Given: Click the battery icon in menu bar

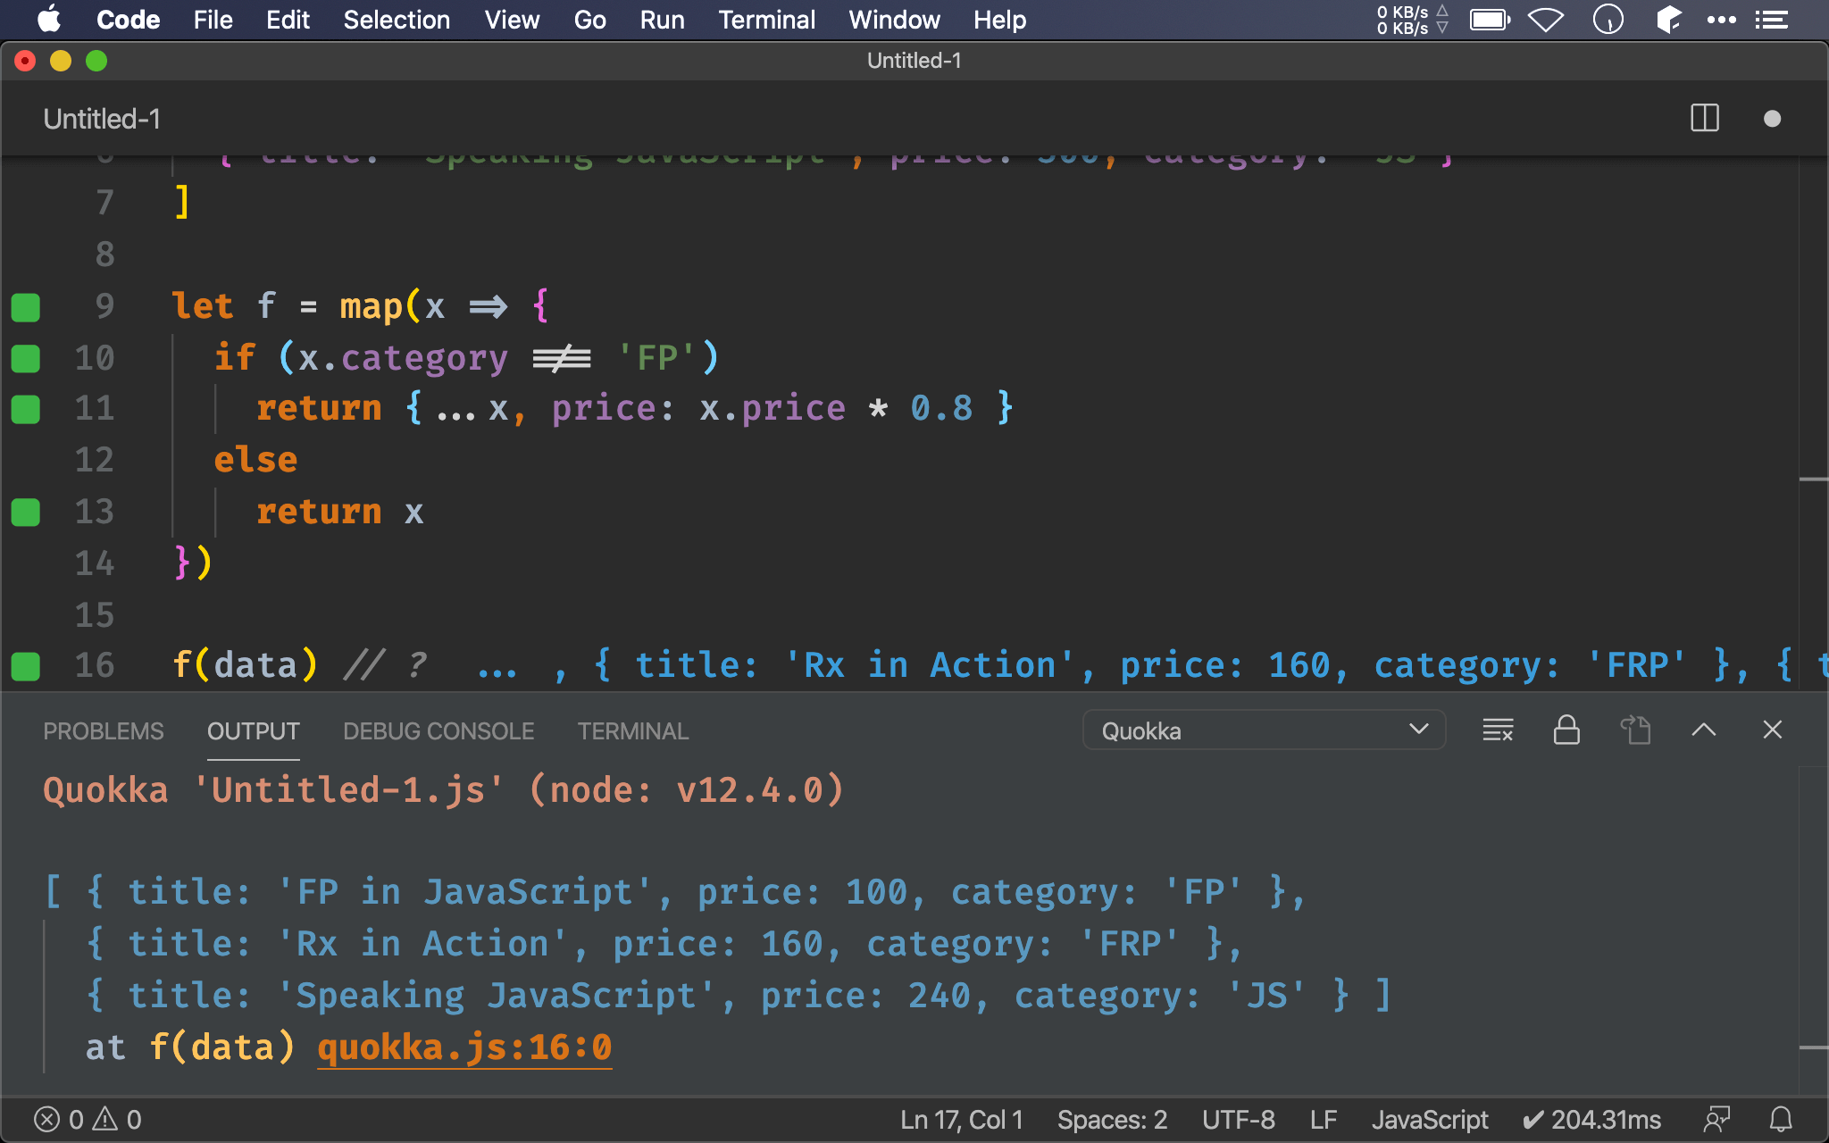Looking at the screenshot, I should pos(1490,20).
